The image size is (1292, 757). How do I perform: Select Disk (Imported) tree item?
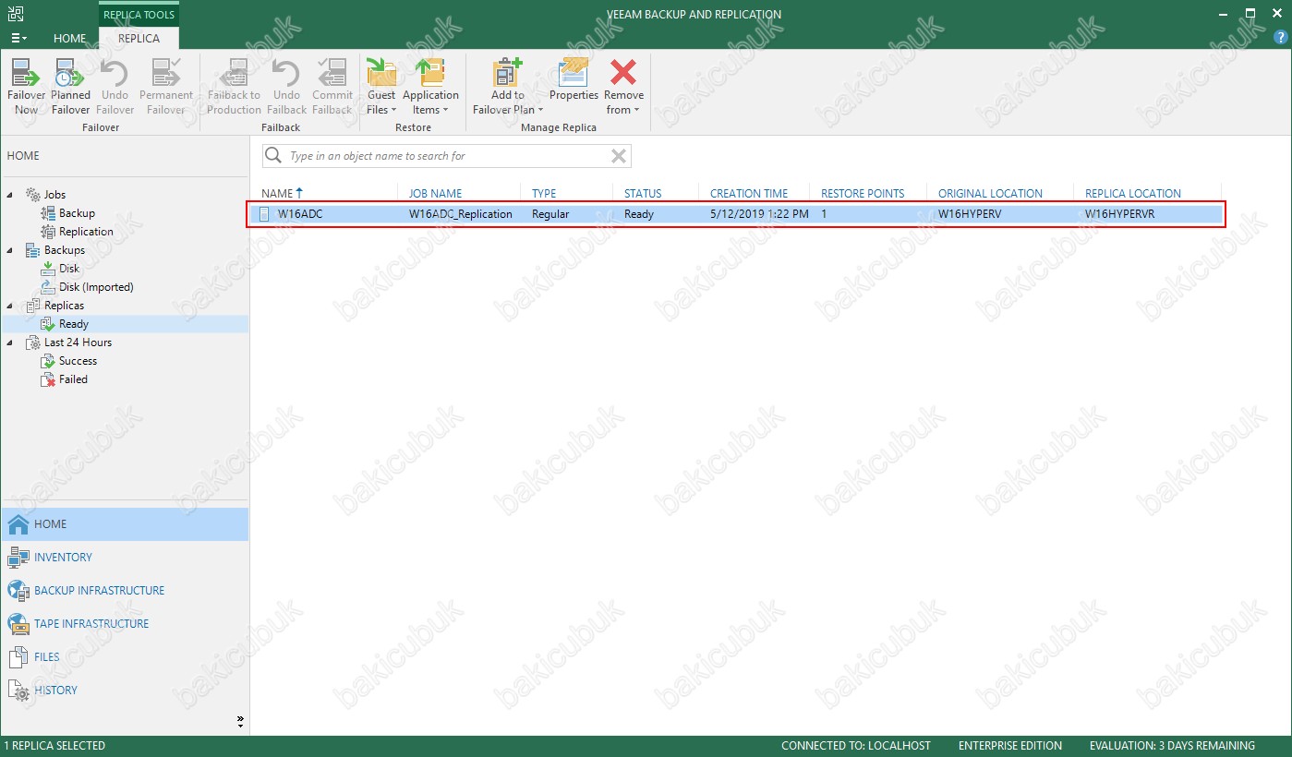click(x=96, y=287)
